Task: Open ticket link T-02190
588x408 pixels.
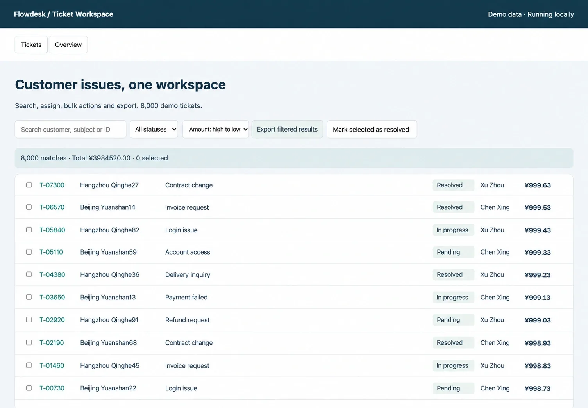Action: [x=52, y=343]
